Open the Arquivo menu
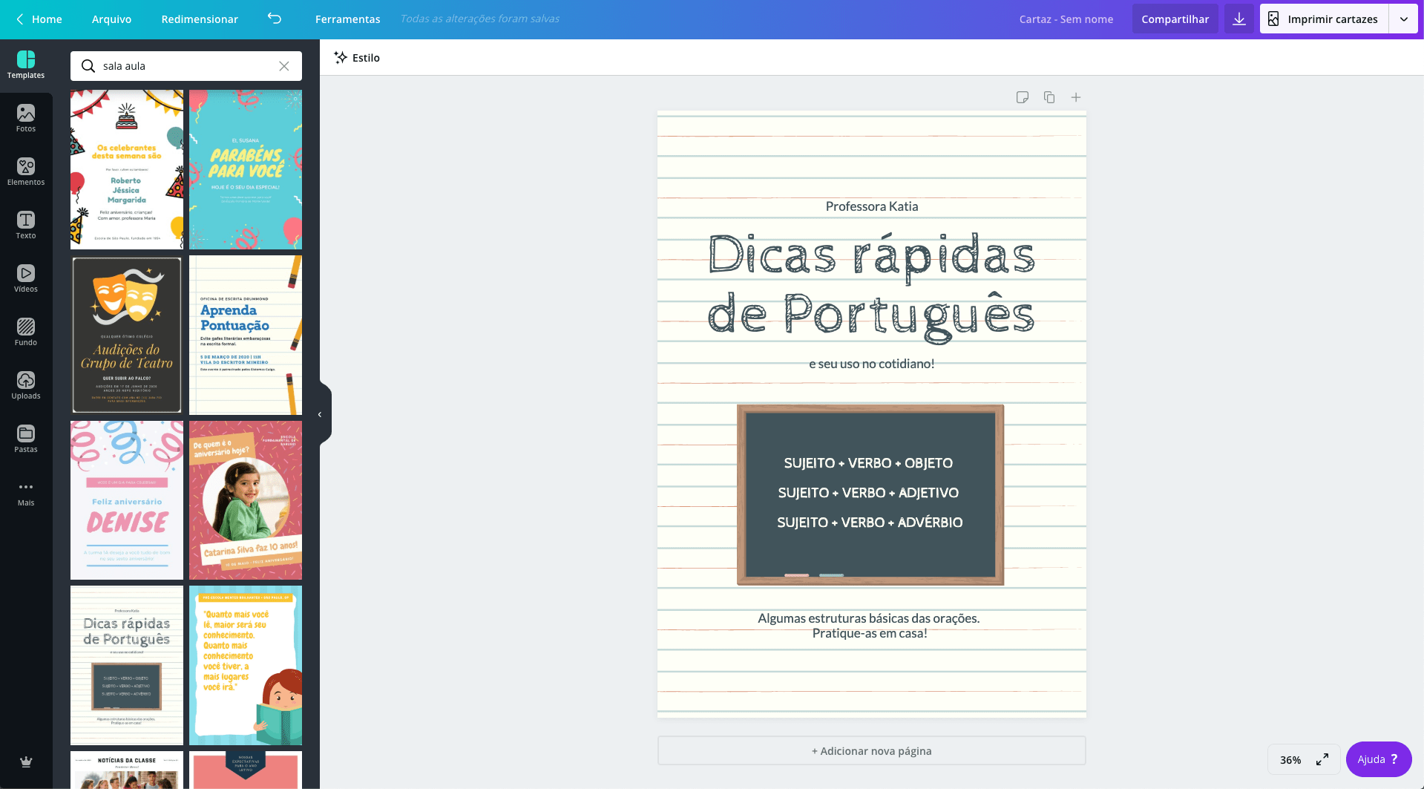The width and height of the screenshot is (1424, 789). 111,19
